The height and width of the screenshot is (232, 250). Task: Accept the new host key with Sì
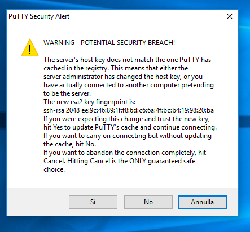[93, 202]
